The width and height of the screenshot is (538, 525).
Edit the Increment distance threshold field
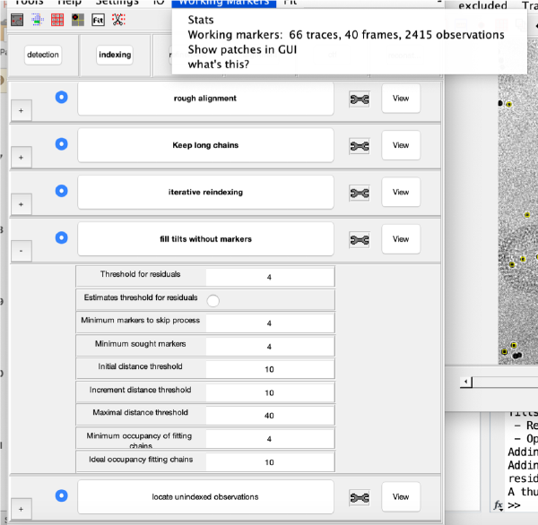point(270,392)
